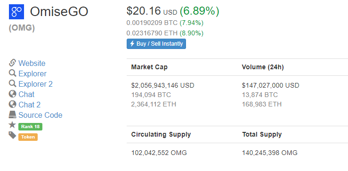
Task: Click the star icon beside Rank 18
Action: tap(12, 125)
